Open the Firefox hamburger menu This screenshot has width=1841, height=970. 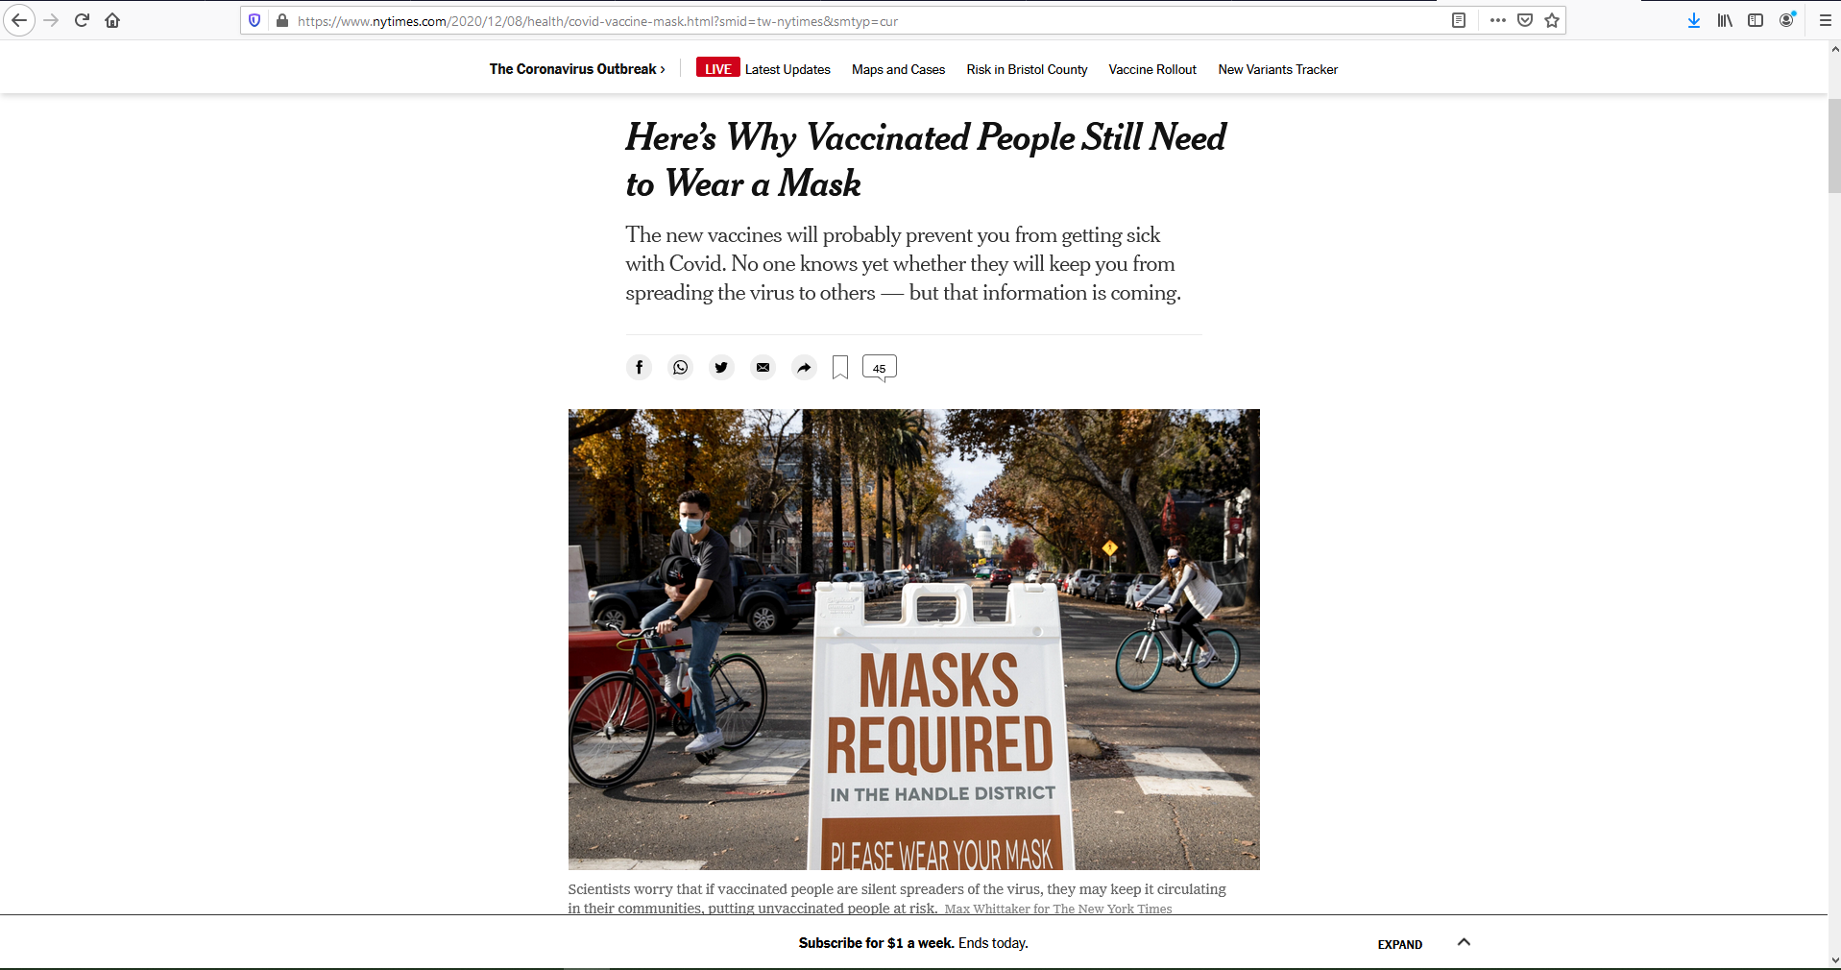(1825, 20)
